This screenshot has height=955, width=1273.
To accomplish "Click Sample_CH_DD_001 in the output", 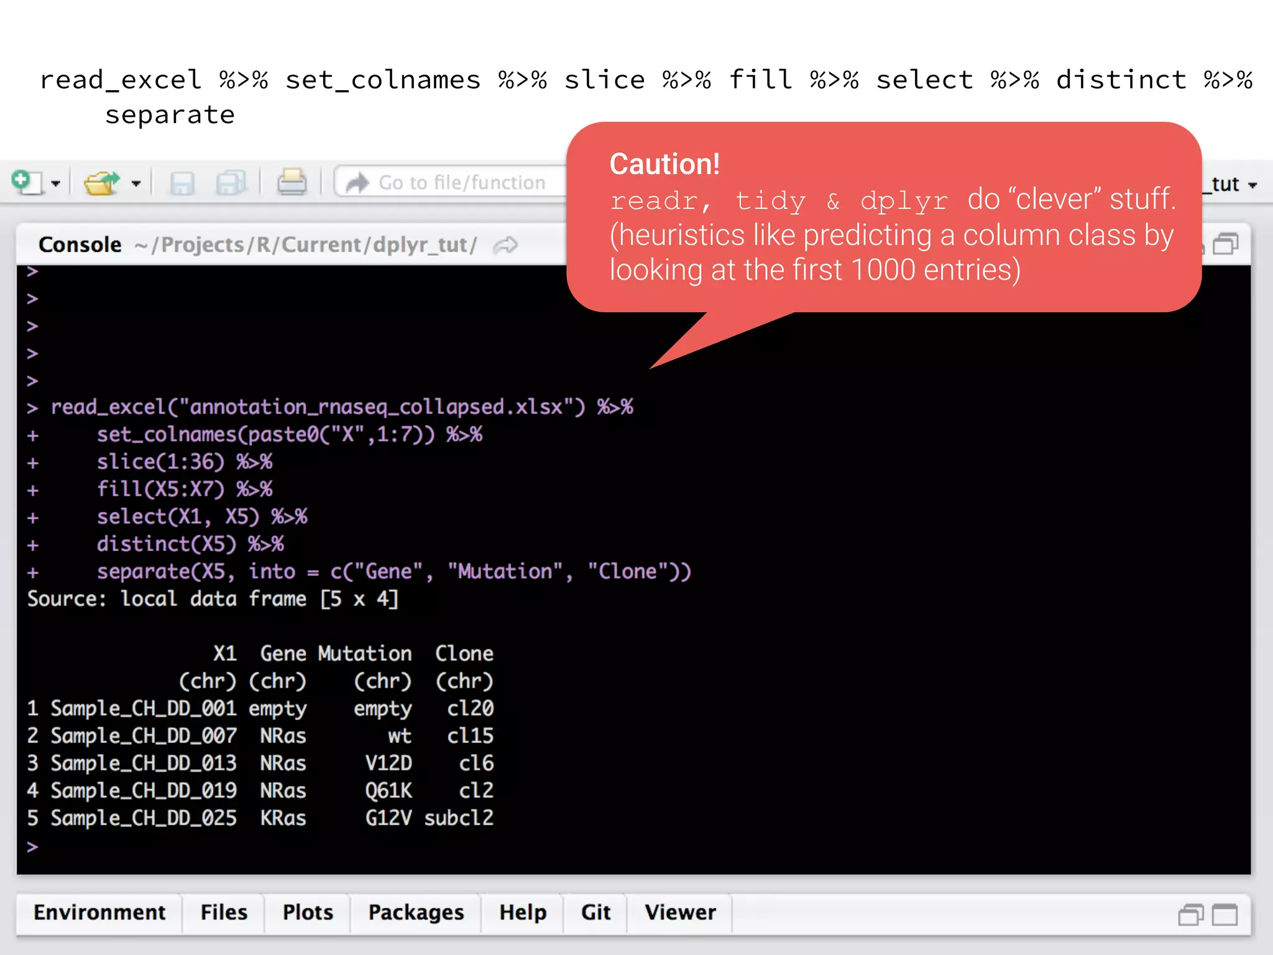I will pos(144,709).
